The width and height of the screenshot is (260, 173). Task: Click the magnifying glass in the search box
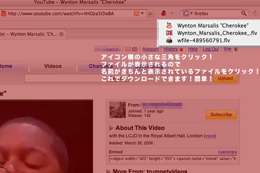click(x=244, y=13)
